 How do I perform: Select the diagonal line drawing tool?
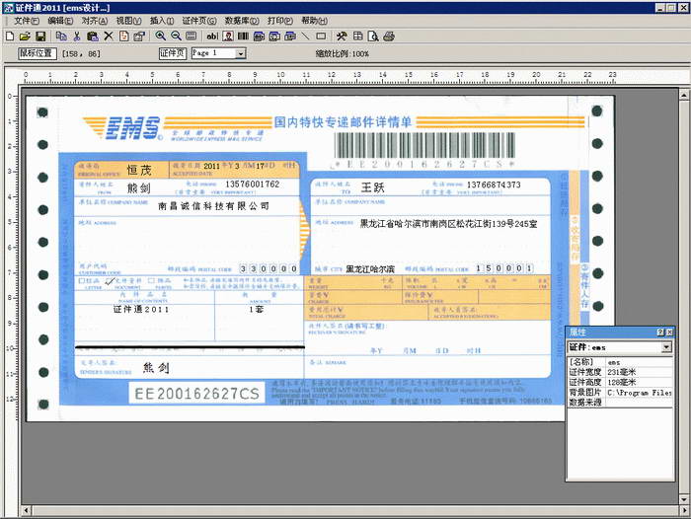(305, 37)
